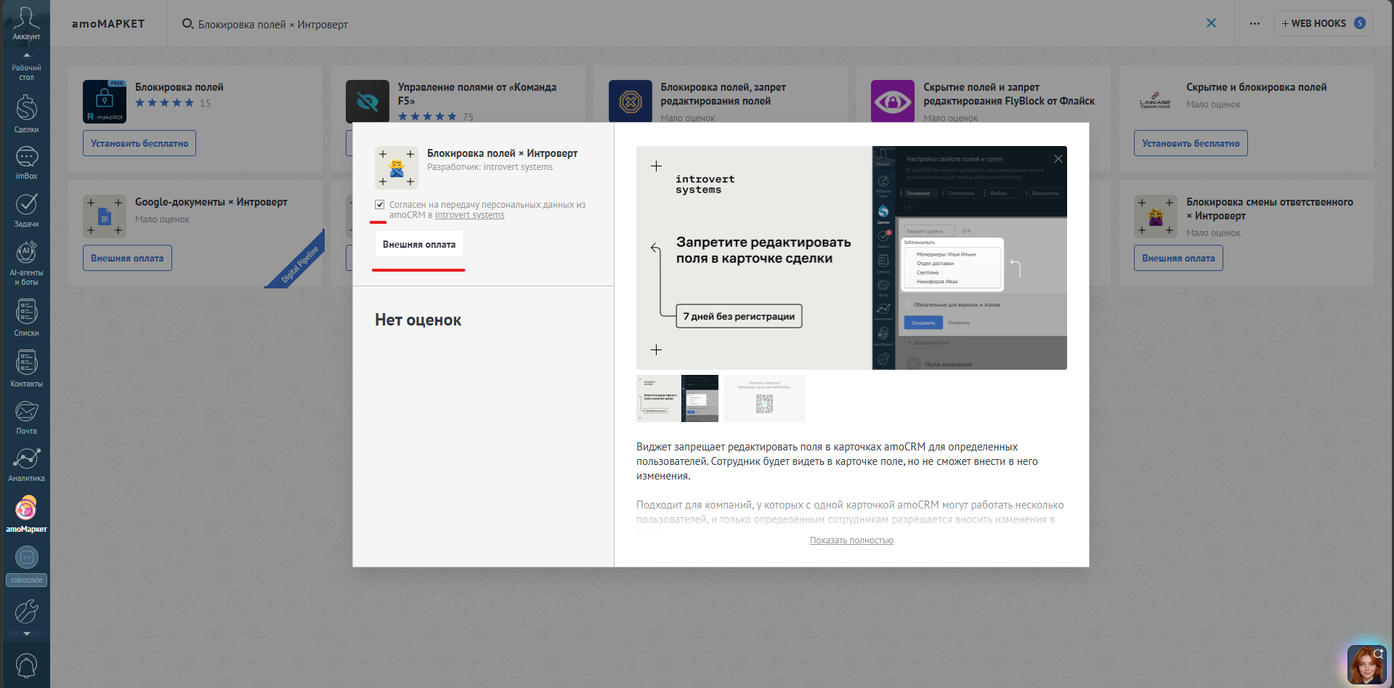Select amoМаркет in the sidebar

tap(26, 514)
